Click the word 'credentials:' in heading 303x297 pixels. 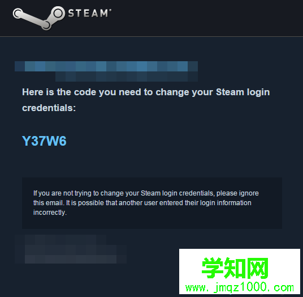click(x=49, y=108)
